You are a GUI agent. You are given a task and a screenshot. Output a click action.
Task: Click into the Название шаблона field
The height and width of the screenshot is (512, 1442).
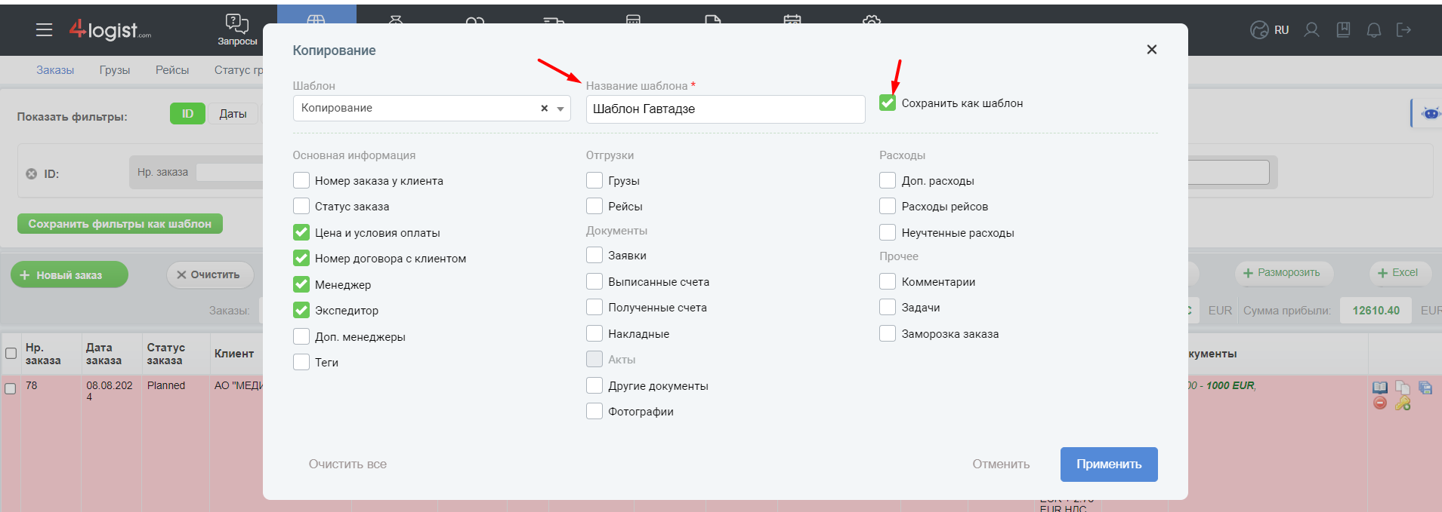(x=725, y=109)
